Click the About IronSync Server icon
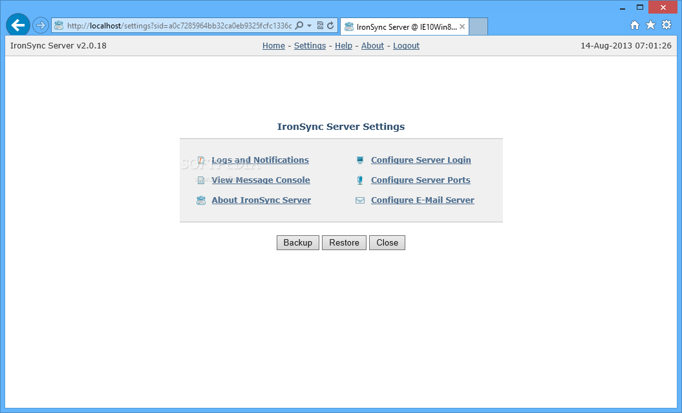 point(200,200)
